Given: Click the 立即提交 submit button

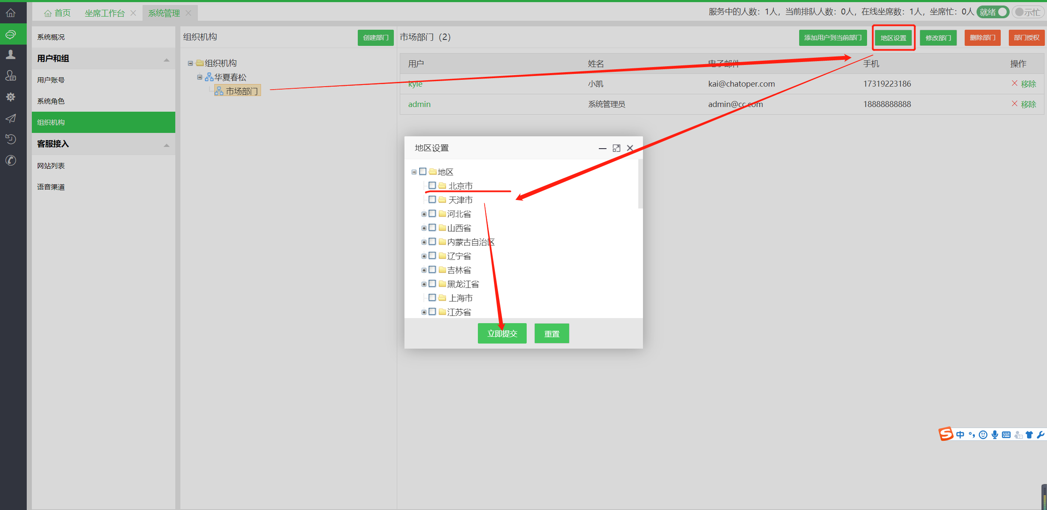Looking at the screenshot, I should coord(502,333).
